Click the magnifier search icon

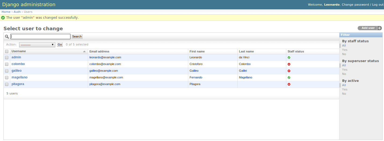point(7,36)
